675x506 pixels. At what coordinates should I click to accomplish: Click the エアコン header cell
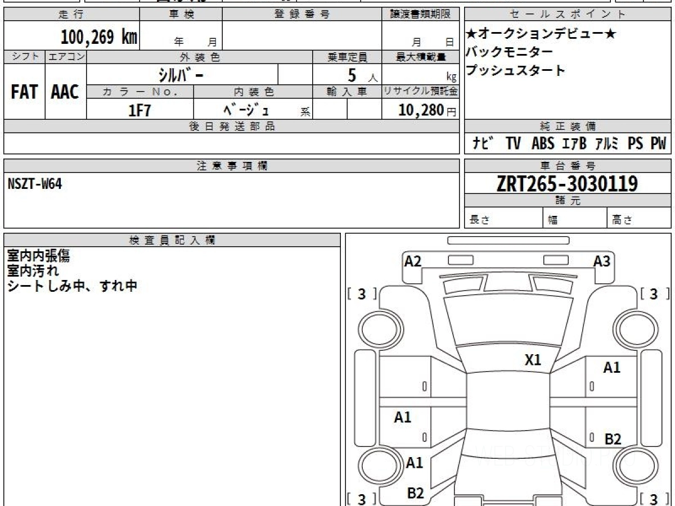66,57
